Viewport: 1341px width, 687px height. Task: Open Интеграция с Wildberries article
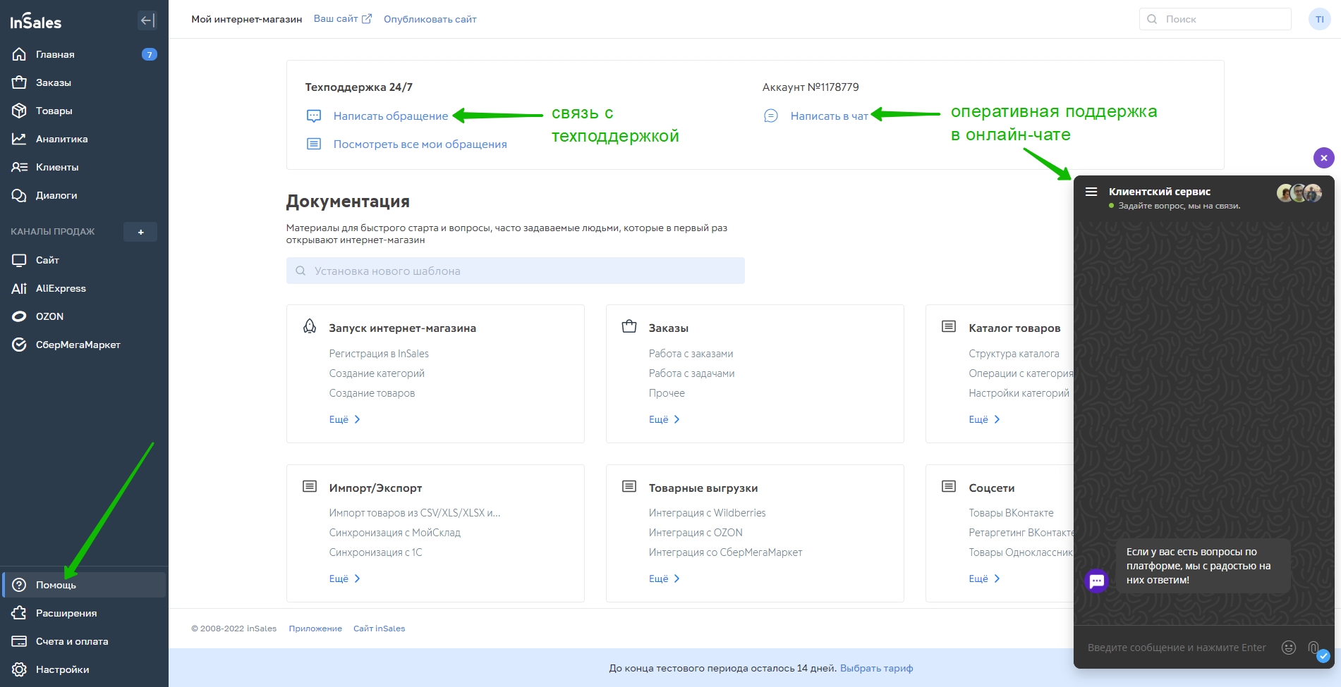(x=707, y=513)
